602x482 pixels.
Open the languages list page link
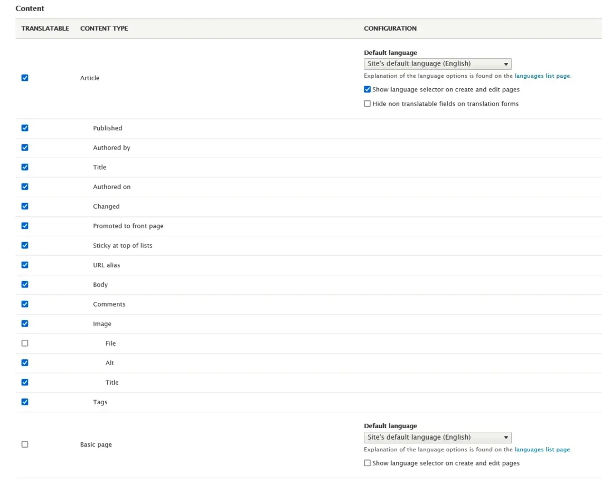click(x=542, y=76)
